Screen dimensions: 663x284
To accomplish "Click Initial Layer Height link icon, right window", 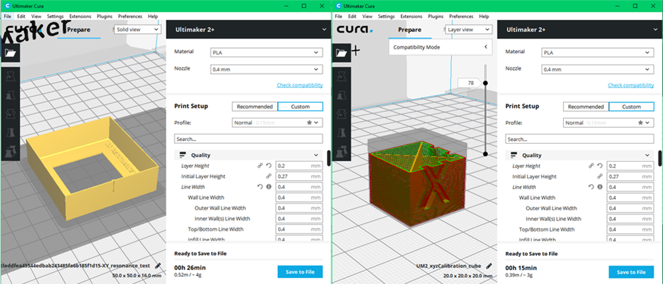I will coord(599,176).
